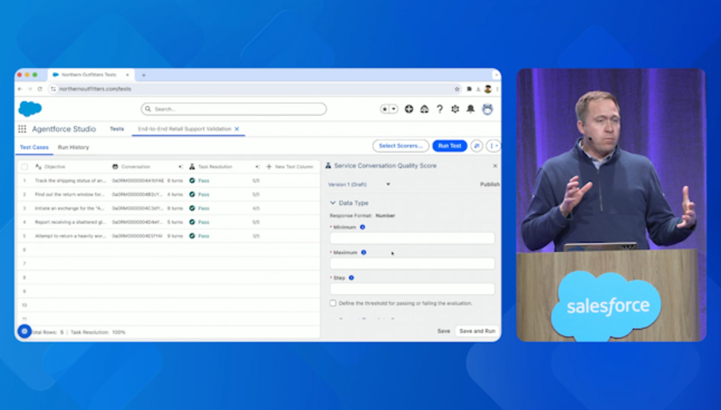
Task: Open the Setup gear icon
Action: tap(455, 109)
